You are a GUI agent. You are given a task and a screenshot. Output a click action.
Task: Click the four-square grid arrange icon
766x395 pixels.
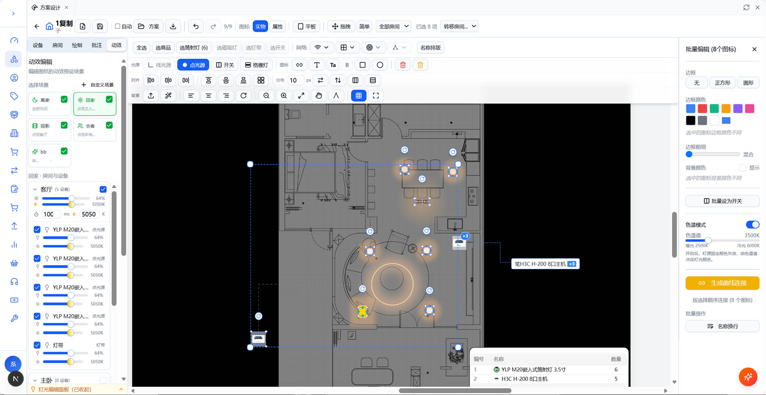pos(261,80)
